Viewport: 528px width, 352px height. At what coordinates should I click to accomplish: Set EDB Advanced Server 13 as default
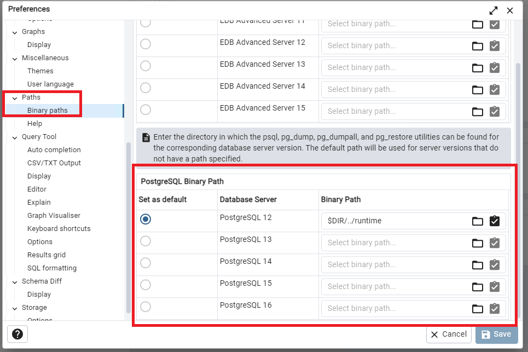coord(146,66)
